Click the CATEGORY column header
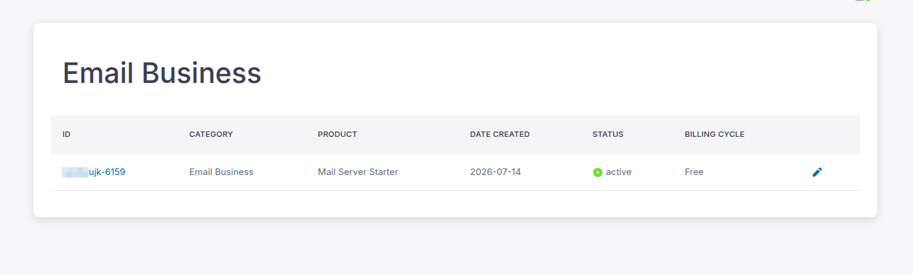The width and height of the screenshot is (913, 275). [x=211, y=134]
